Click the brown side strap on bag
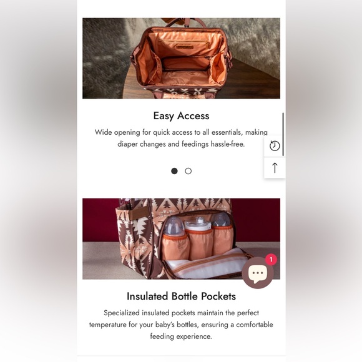The width and height of the screenshot is (362, 362). [139, 213]
